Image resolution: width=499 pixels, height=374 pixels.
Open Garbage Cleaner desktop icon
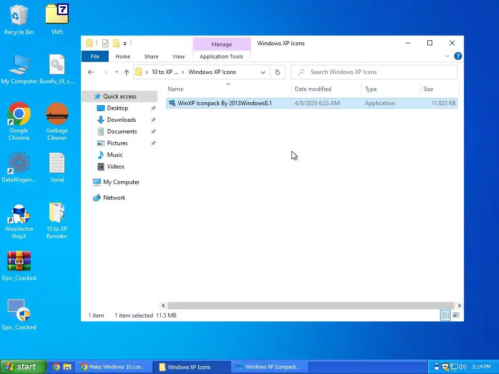[57, 121]
